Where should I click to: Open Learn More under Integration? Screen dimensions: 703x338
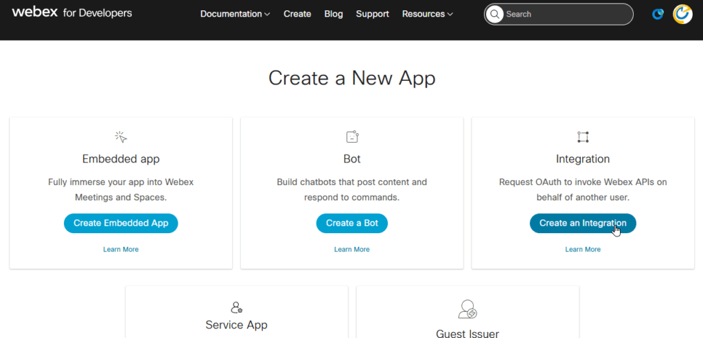point(583,250)
